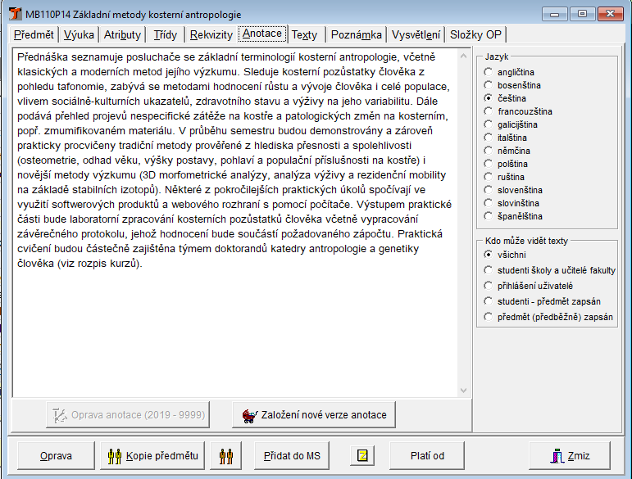Screen dimensions: 632x479
Task: Switch to the Výuka tab
Action: click(x=79, y=34)
